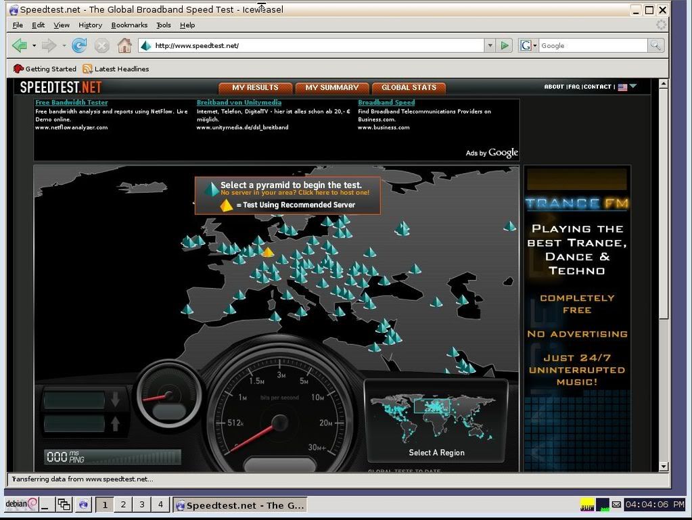Open the back history dropdown arrow

(34, 45)
